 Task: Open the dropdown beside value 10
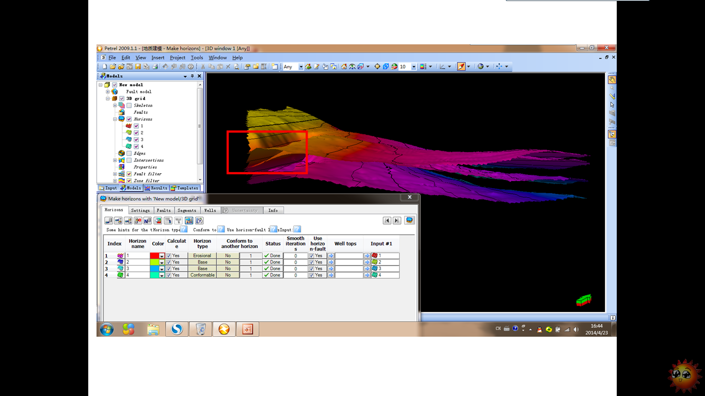pos(413,67)
